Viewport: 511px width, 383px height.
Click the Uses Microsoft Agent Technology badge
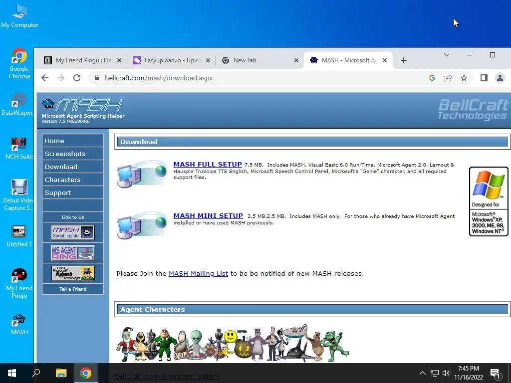[73, 274]
